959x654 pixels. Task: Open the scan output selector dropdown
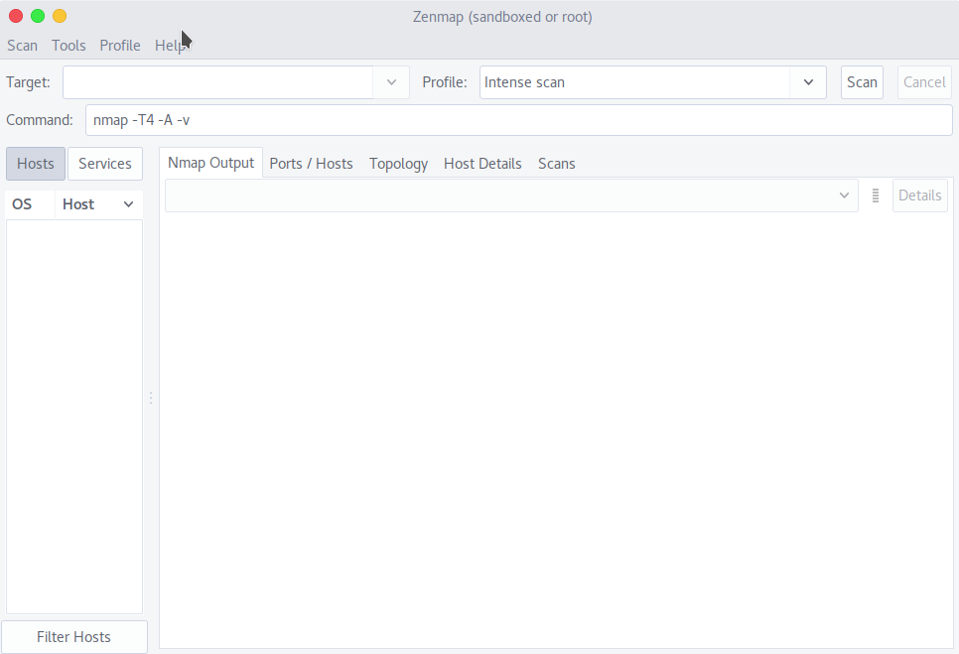pyautogui.click(x=845, y=196)
